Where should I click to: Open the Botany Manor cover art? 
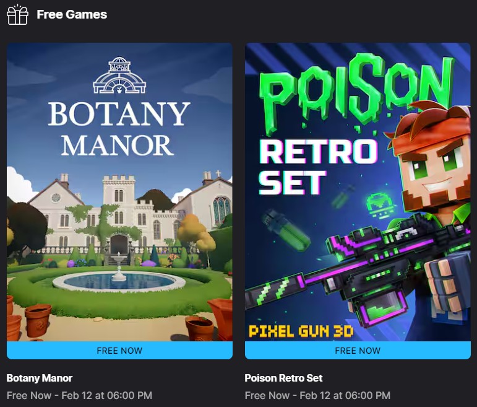(119, 192)
